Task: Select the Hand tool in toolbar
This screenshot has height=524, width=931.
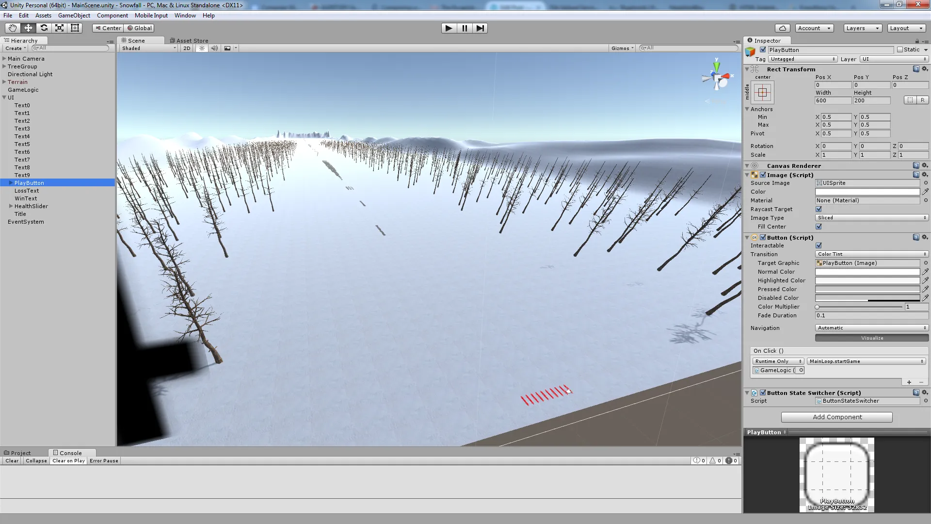Action: click(13, 28)
